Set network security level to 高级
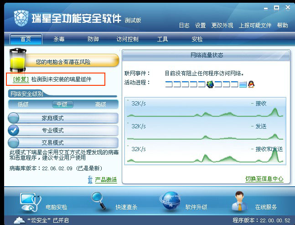 (101, 105)
